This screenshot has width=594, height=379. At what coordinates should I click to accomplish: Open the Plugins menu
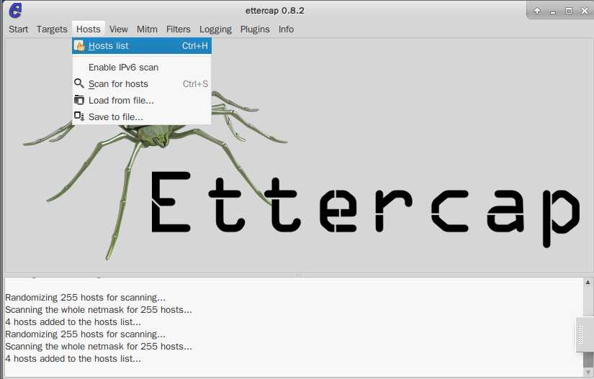pos(255,29)
